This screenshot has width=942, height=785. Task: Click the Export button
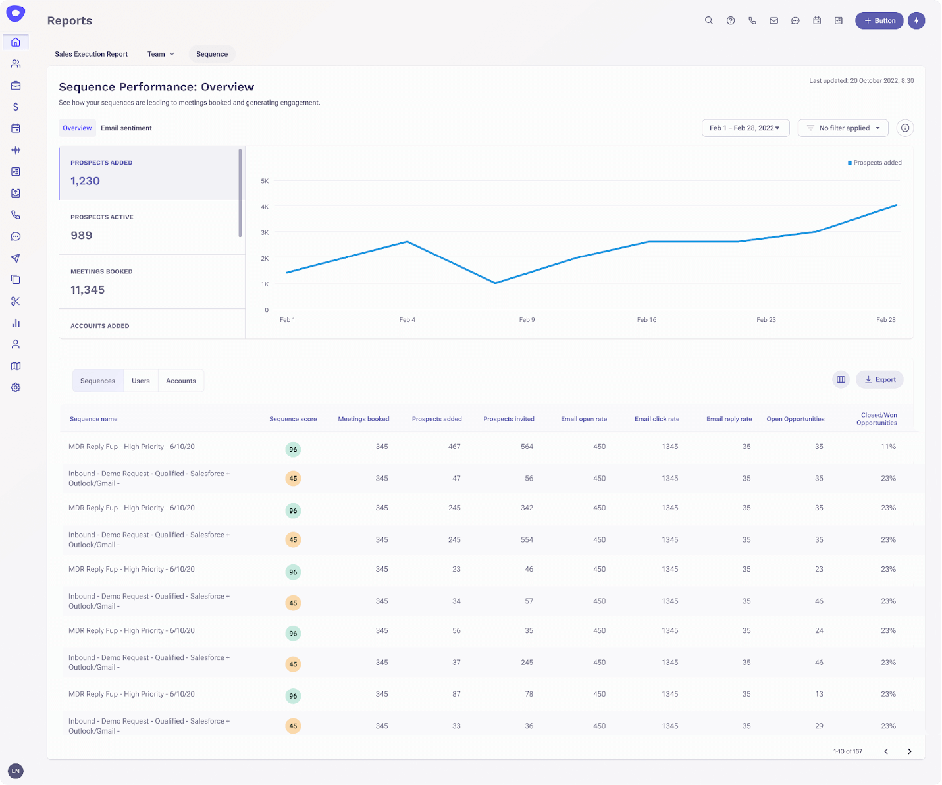879,379
